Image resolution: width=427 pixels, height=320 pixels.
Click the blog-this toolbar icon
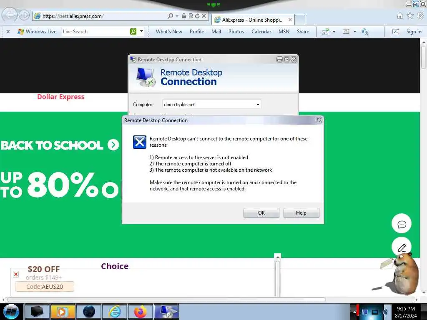point(325,32)
